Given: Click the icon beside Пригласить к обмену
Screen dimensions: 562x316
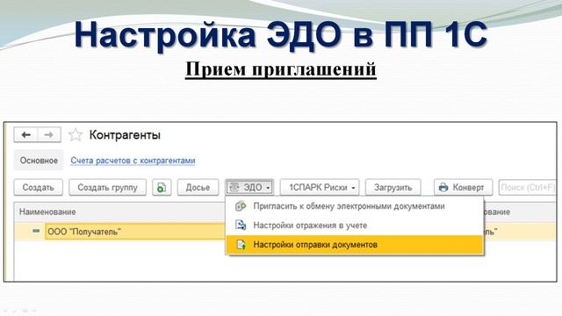Looking at the screenshot, I should (x=241, y=206).
